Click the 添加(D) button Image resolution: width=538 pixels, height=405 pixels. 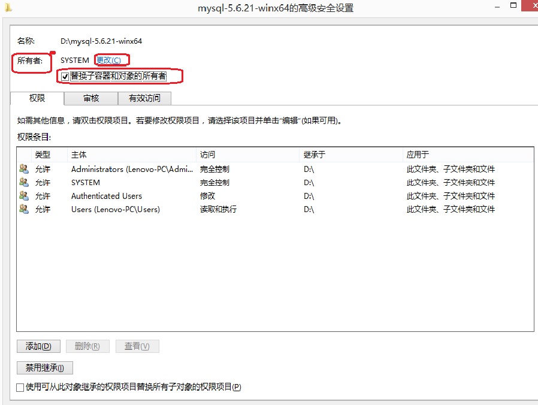38,346
